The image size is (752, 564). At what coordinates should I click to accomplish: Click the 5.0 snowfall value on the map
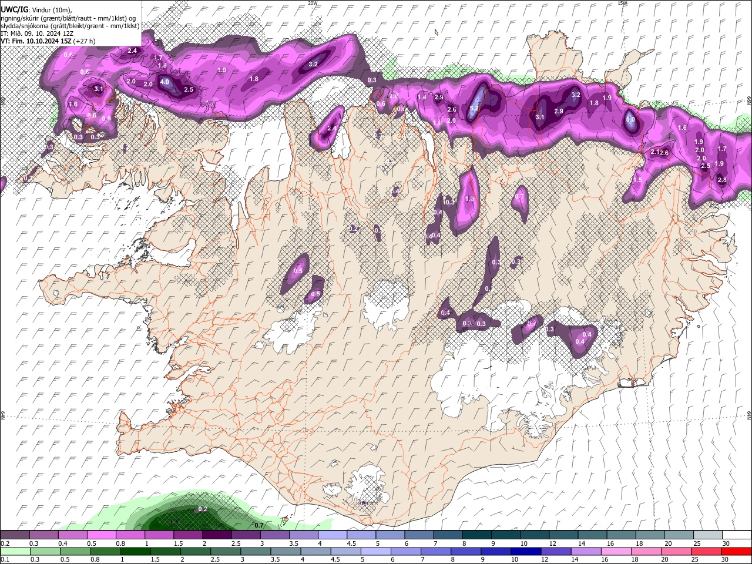[x=631, y=119]
